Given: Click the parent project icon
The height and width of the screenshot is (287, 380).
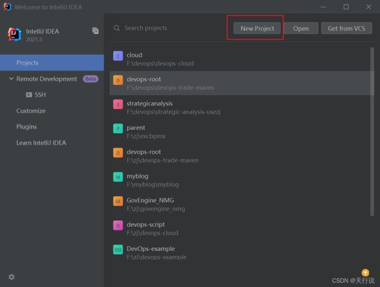Looking at the screenshot, I should (x=118, y=129).
